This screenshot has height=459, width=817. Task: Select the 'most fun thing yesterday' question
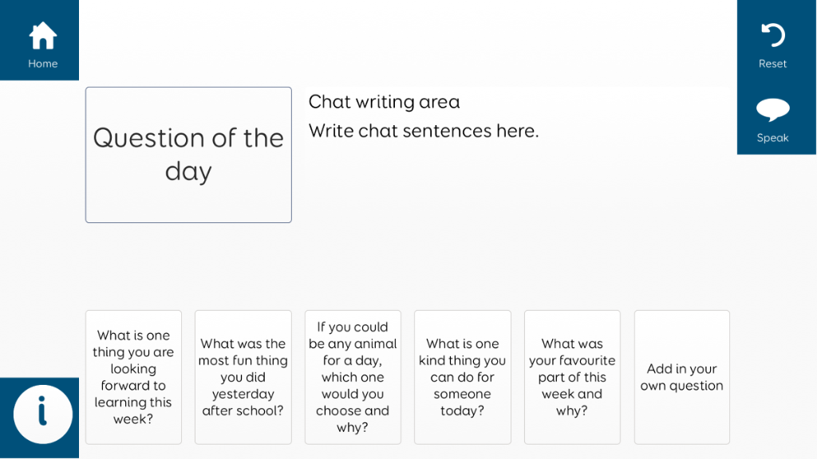[x=243, y=377]
